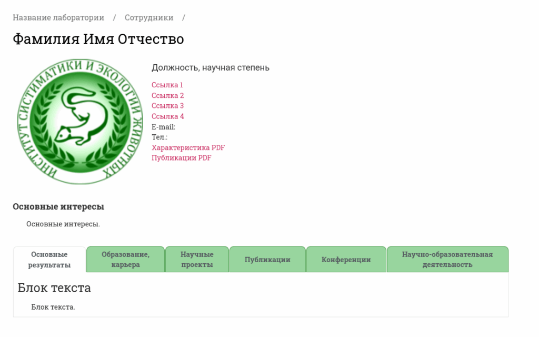This screenshot has width=539, height=337.
Task: Click the 'E-mail:' contact label
Action: pyautogui.click(x=163, y=127)
